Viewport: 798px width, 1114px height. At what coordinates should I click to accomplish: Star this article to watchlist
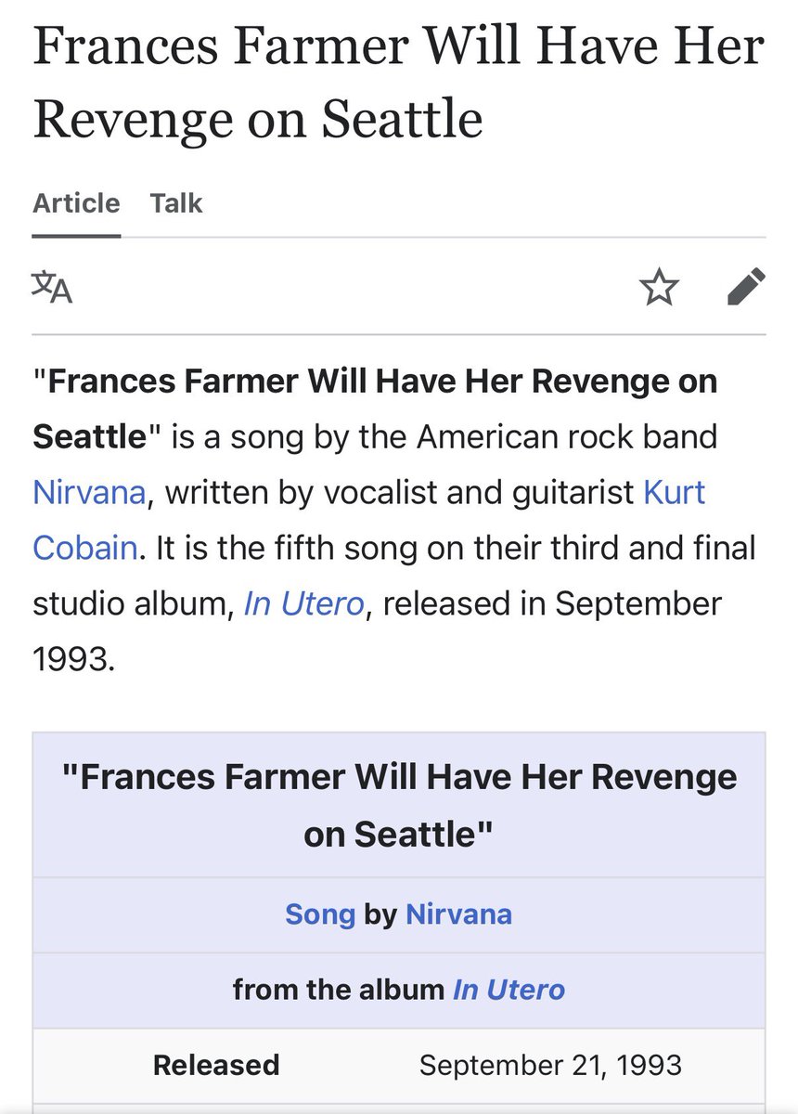660,287
